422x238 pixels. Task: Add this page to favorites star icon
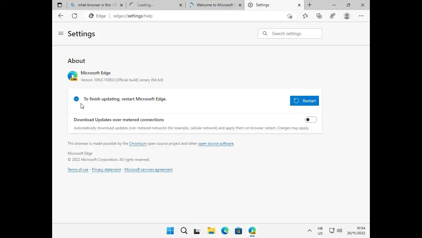[290, 16]
